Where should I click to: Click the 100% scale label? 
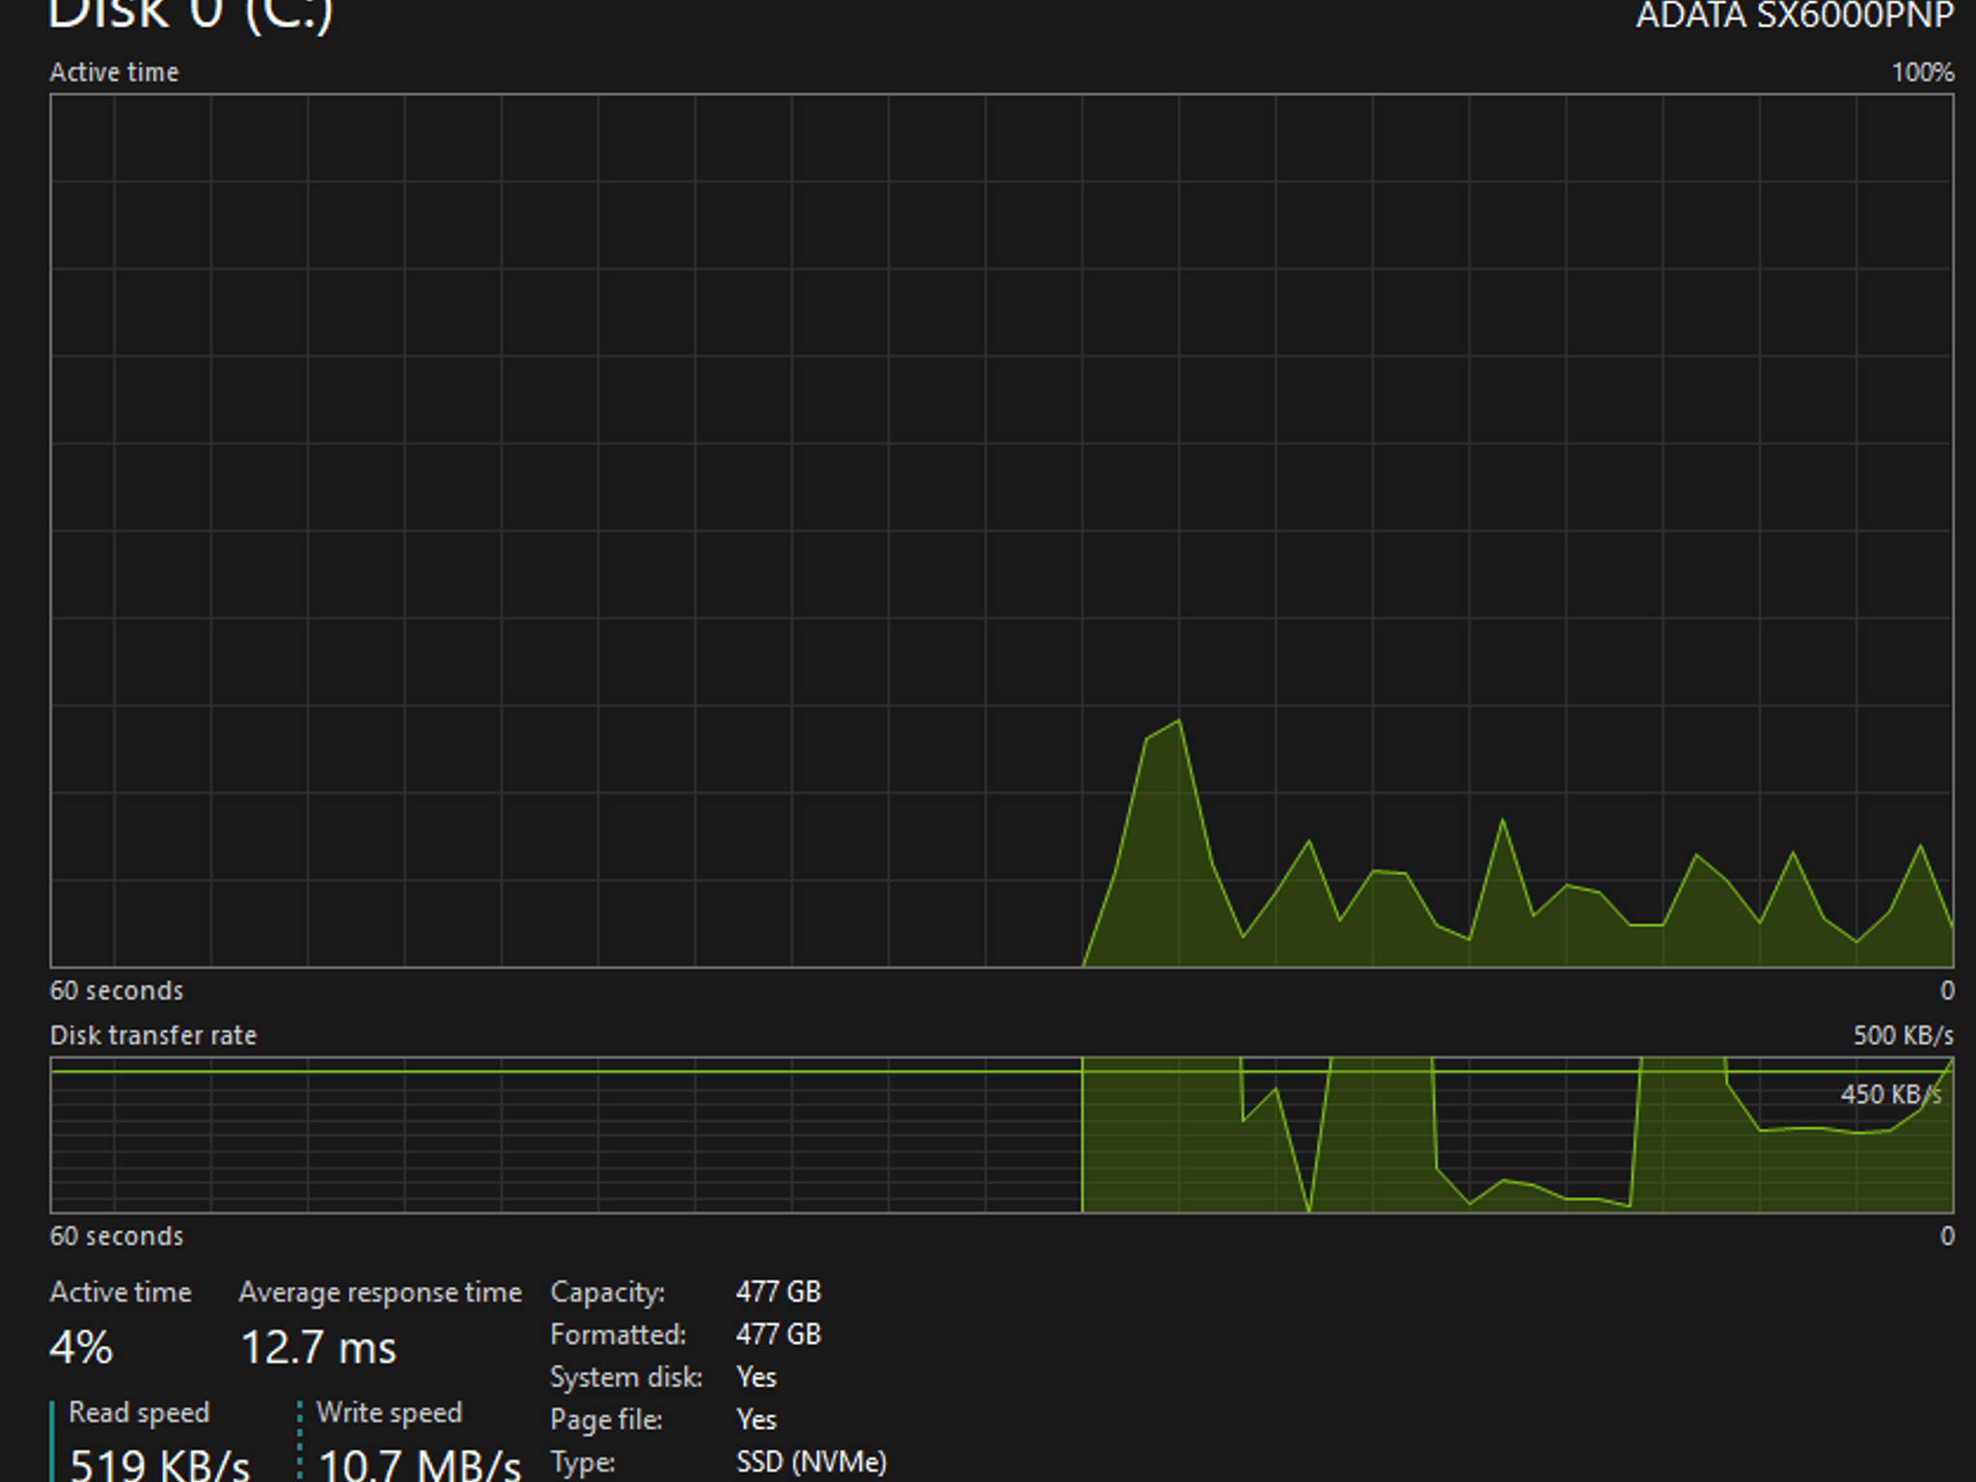pyautogui.click(x=1922, y=72)
